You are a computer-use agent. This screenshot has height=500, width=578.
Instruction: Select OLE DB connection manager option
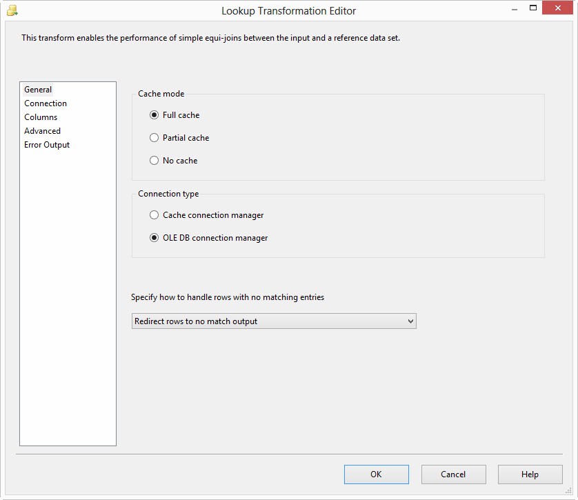pos(155,238)
